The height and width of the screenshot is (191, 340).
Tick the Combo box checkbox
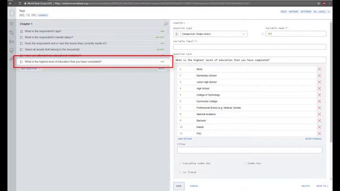point(245,163)
